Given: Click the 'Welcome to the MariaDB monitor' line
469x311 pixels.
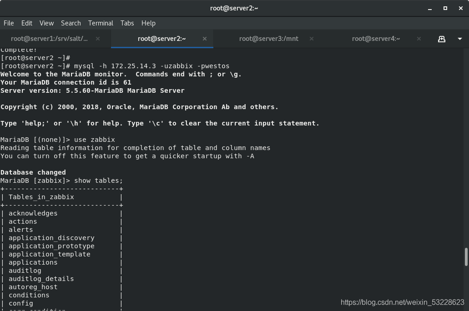Looking at the screenshot, I should point(121,74).
